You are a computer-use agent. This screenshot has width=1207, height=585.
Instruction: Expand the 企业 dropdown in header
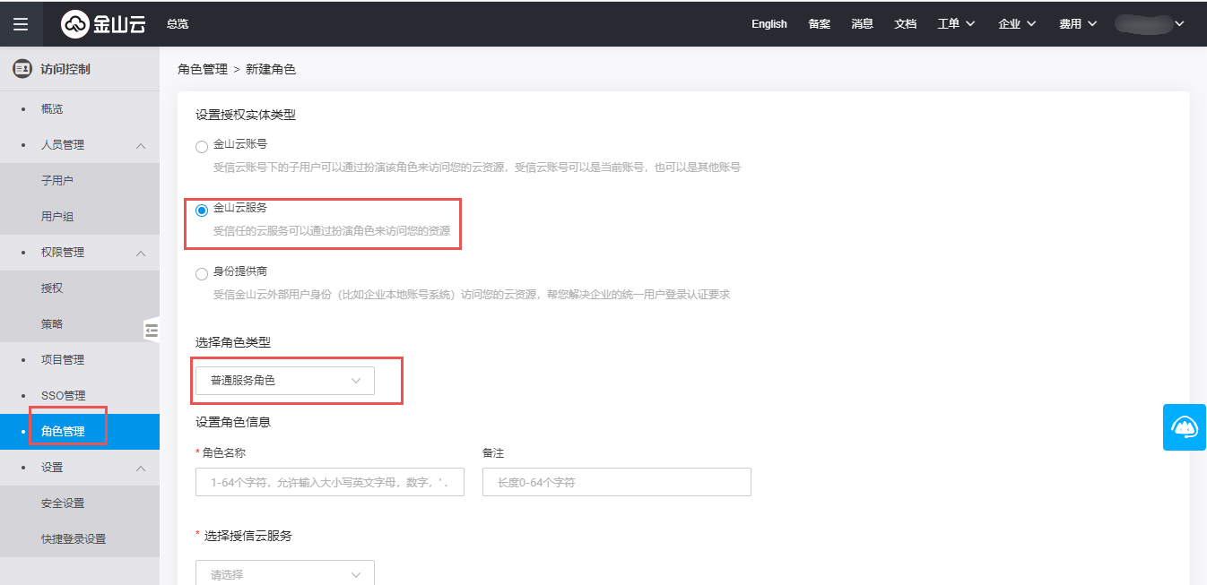click(1017, 24)
